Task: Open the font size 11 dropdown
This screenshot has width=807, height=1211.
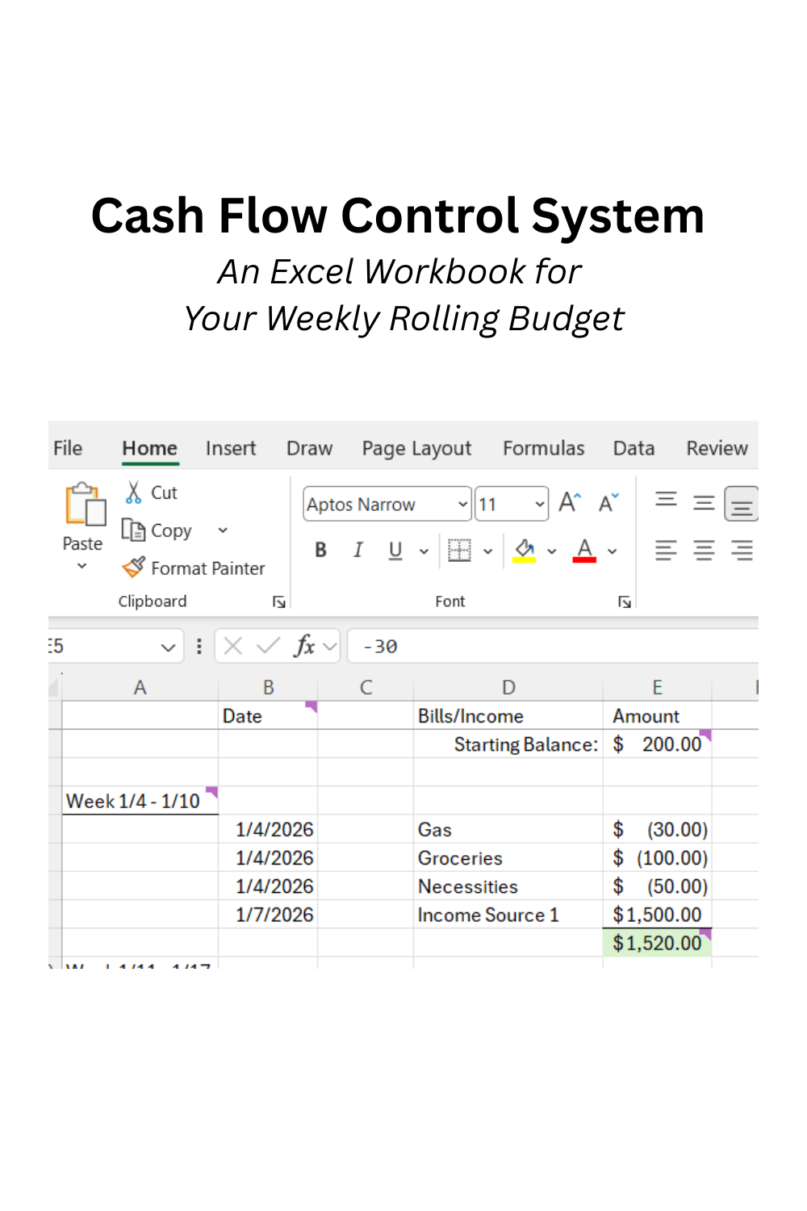Action: 539,505
